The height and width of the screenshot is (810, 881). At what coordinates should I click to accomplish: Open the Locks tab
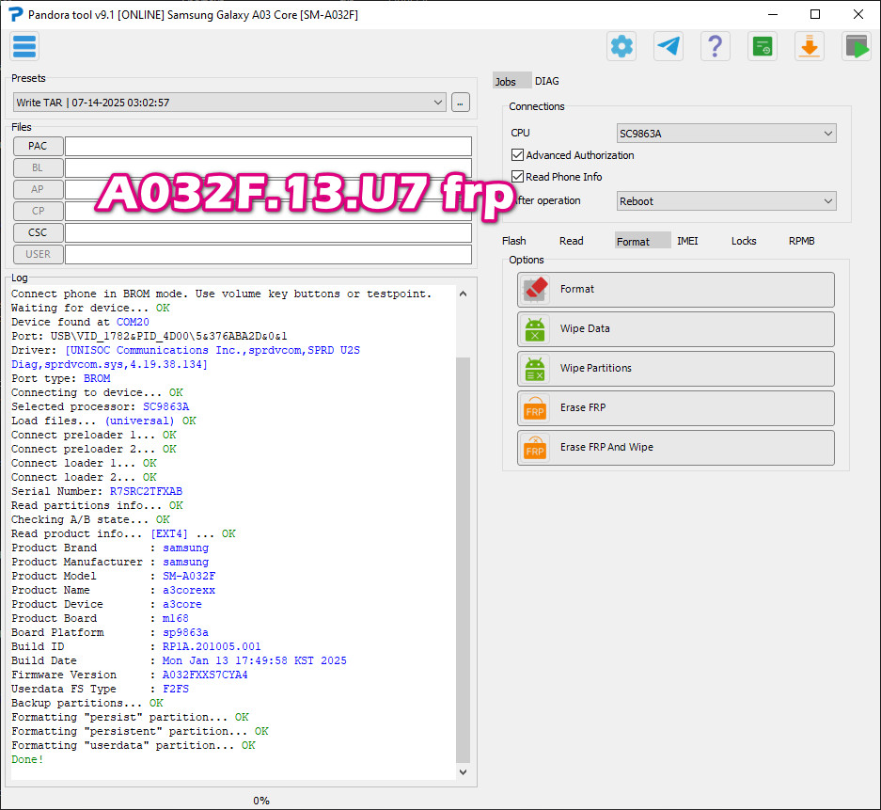(x=744, y=241)
